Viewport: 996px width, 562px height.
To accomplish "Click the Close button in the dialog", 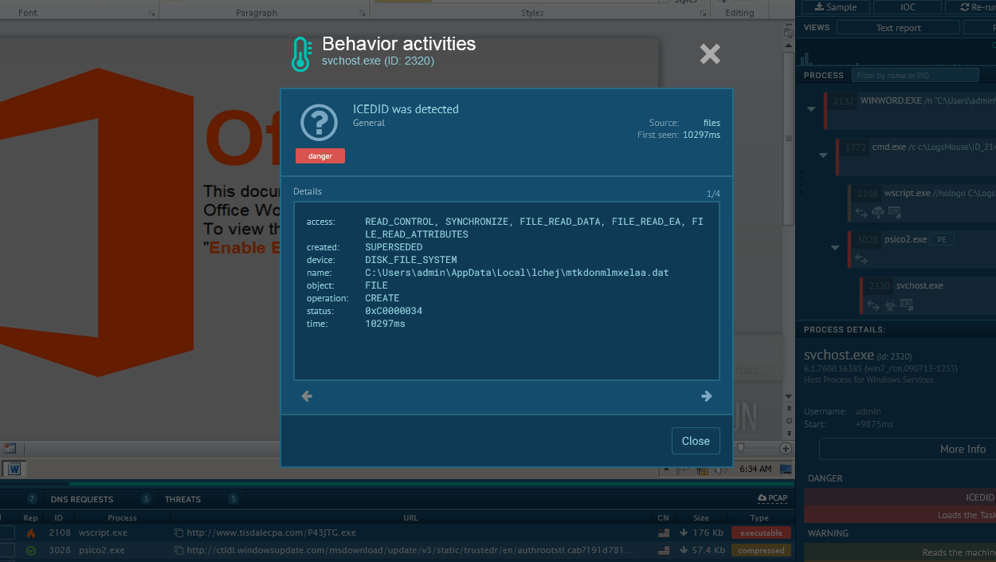I will pos(696,441).
